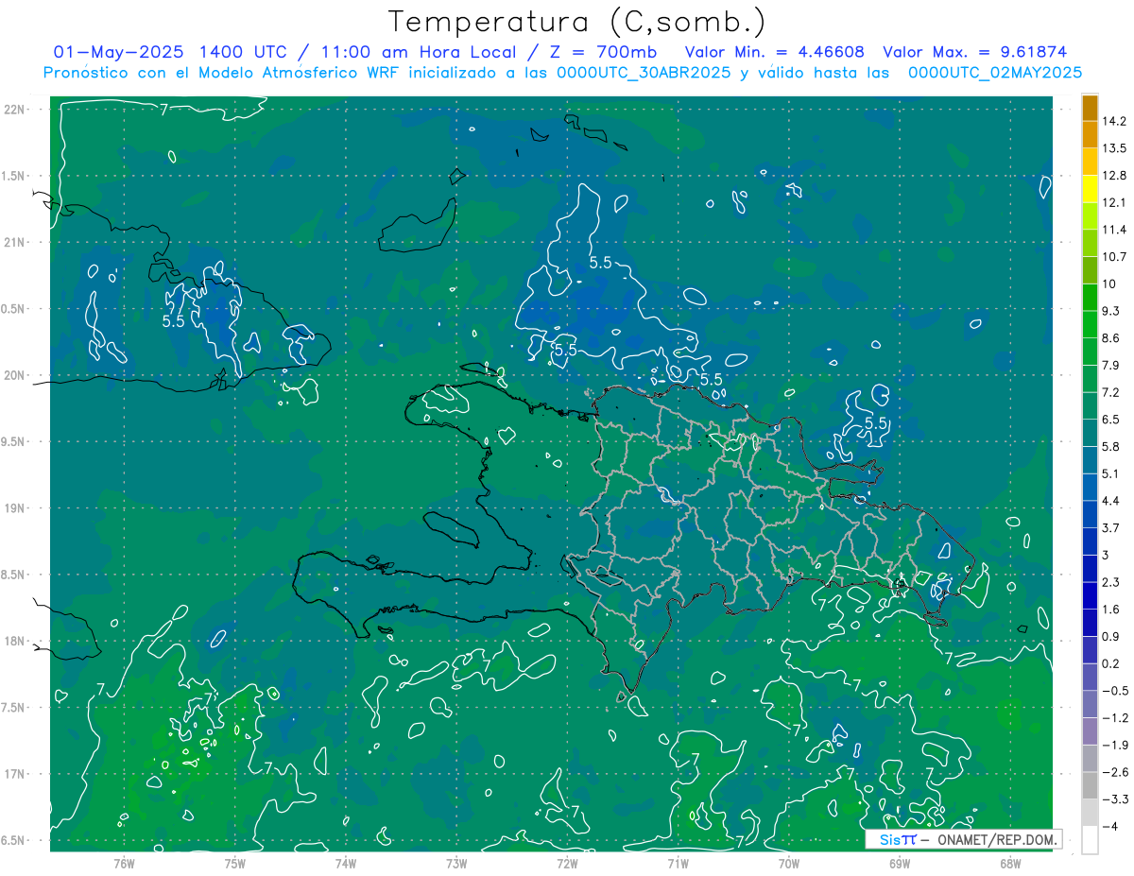Viewport: 1134px width, 876px height.
Task: Click the '70W' longitude axis label
Action: (789, 864)
